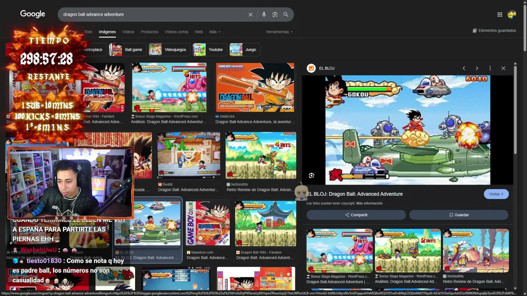Filter by Juego chip
Image resolution: width=527 pixels, height=296 pixels.
(x=244, y=50)
